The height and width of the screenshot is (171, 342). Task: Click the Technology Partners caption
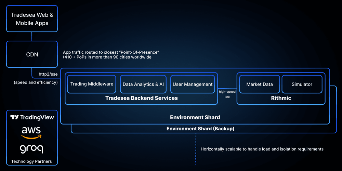pyautogui.click(x=31, y=161)
